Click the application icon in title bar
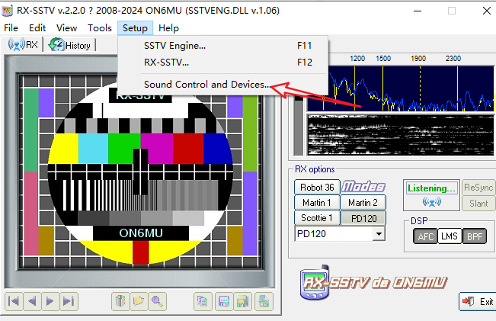The height and width of the screenshot is (321, 496). 7,11
